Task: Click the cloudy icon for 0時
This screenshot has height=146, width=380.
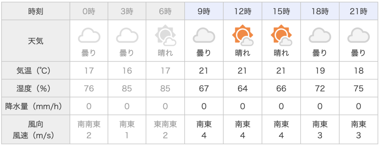Action: pos(89,35)
